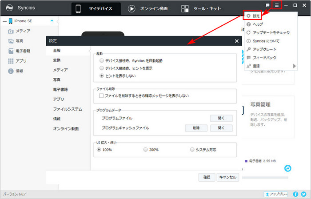Click the blue refresh icon
The image size is (311, 199).
(287, 168)
